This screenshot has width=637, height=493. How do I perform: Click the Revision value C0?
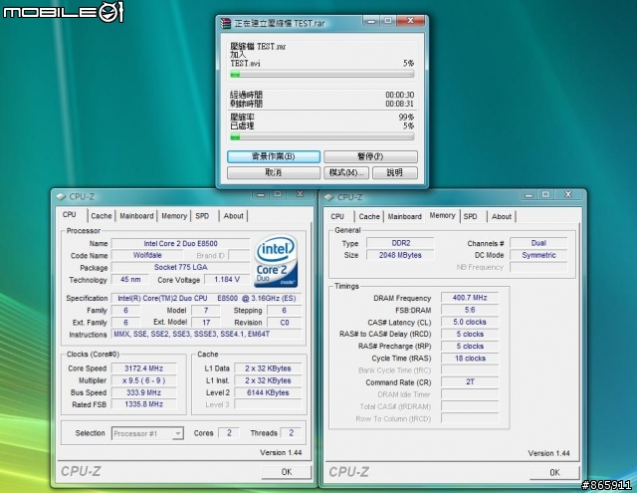coord(284,323)
